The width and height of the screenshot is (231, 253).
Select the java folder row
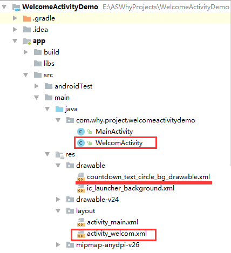click(x=115, y=109)
